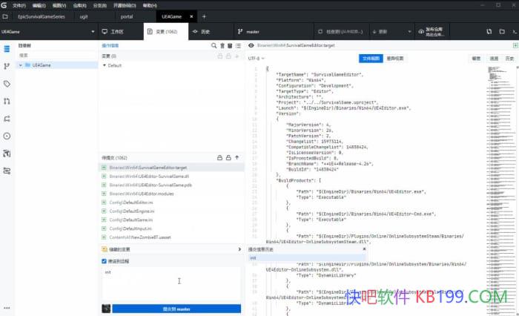Click the up arrow icon beside pending files
The height and width of the screenshot is (316, 519).
[237, 157]
